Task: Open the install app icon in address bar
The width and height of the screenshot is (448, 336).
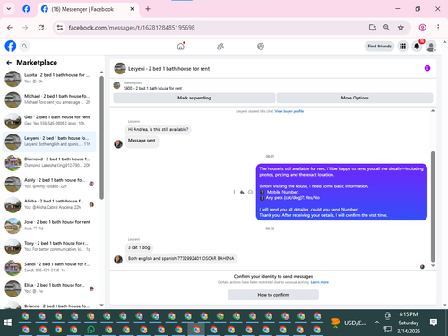Action: [x=373, y=28]
